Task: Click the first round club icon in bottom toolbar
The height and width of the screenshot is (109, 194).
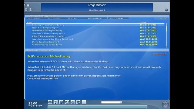Action: [50, 102]
